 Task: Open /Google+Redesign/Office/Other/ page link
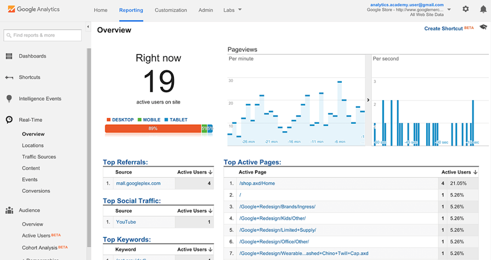[x=274, y=241]
